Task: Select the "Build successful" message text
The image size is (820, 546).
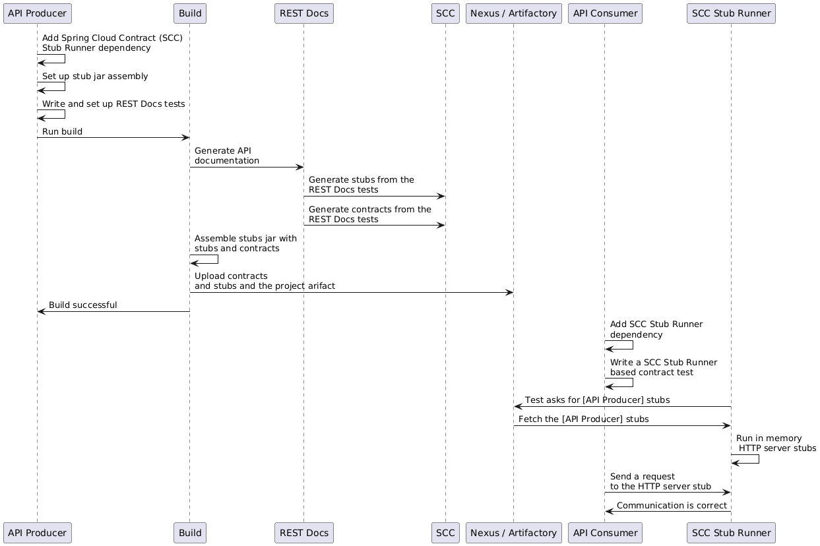Action: (82, 305)
